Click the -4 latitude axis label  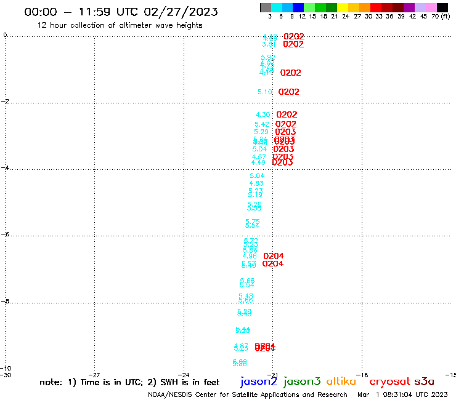click(x=5, y=167)
